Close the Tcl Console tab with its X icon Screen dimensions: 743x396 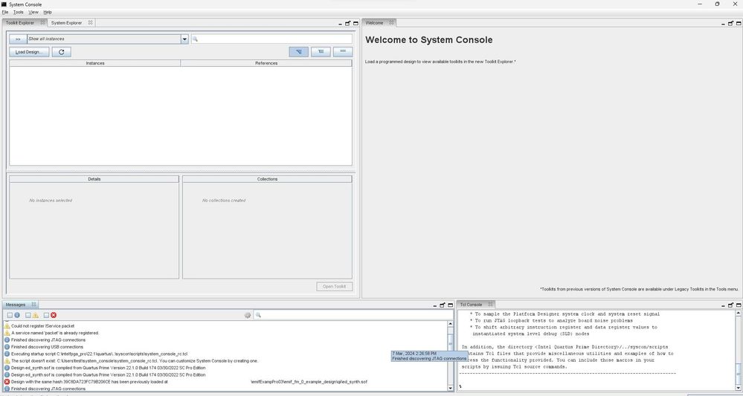(490, 304)
